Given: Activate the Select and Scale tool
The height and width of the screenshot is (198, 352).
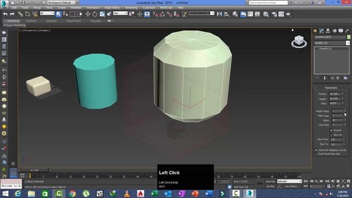Looking at the screenshot, I should pyautogui.click(x=102, y=14).
